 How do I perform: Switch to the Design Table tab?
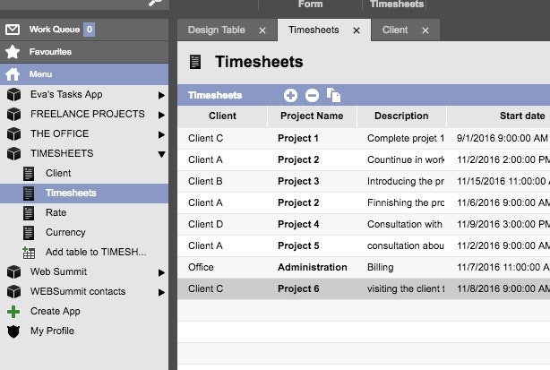[x=216, y=30]
